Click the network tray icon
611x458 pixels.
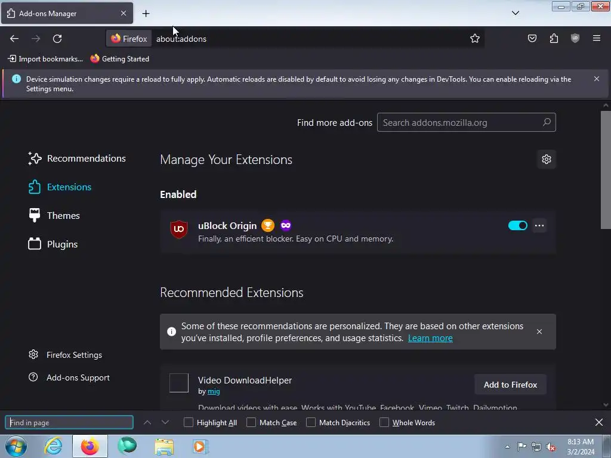[x=536, y=447]
